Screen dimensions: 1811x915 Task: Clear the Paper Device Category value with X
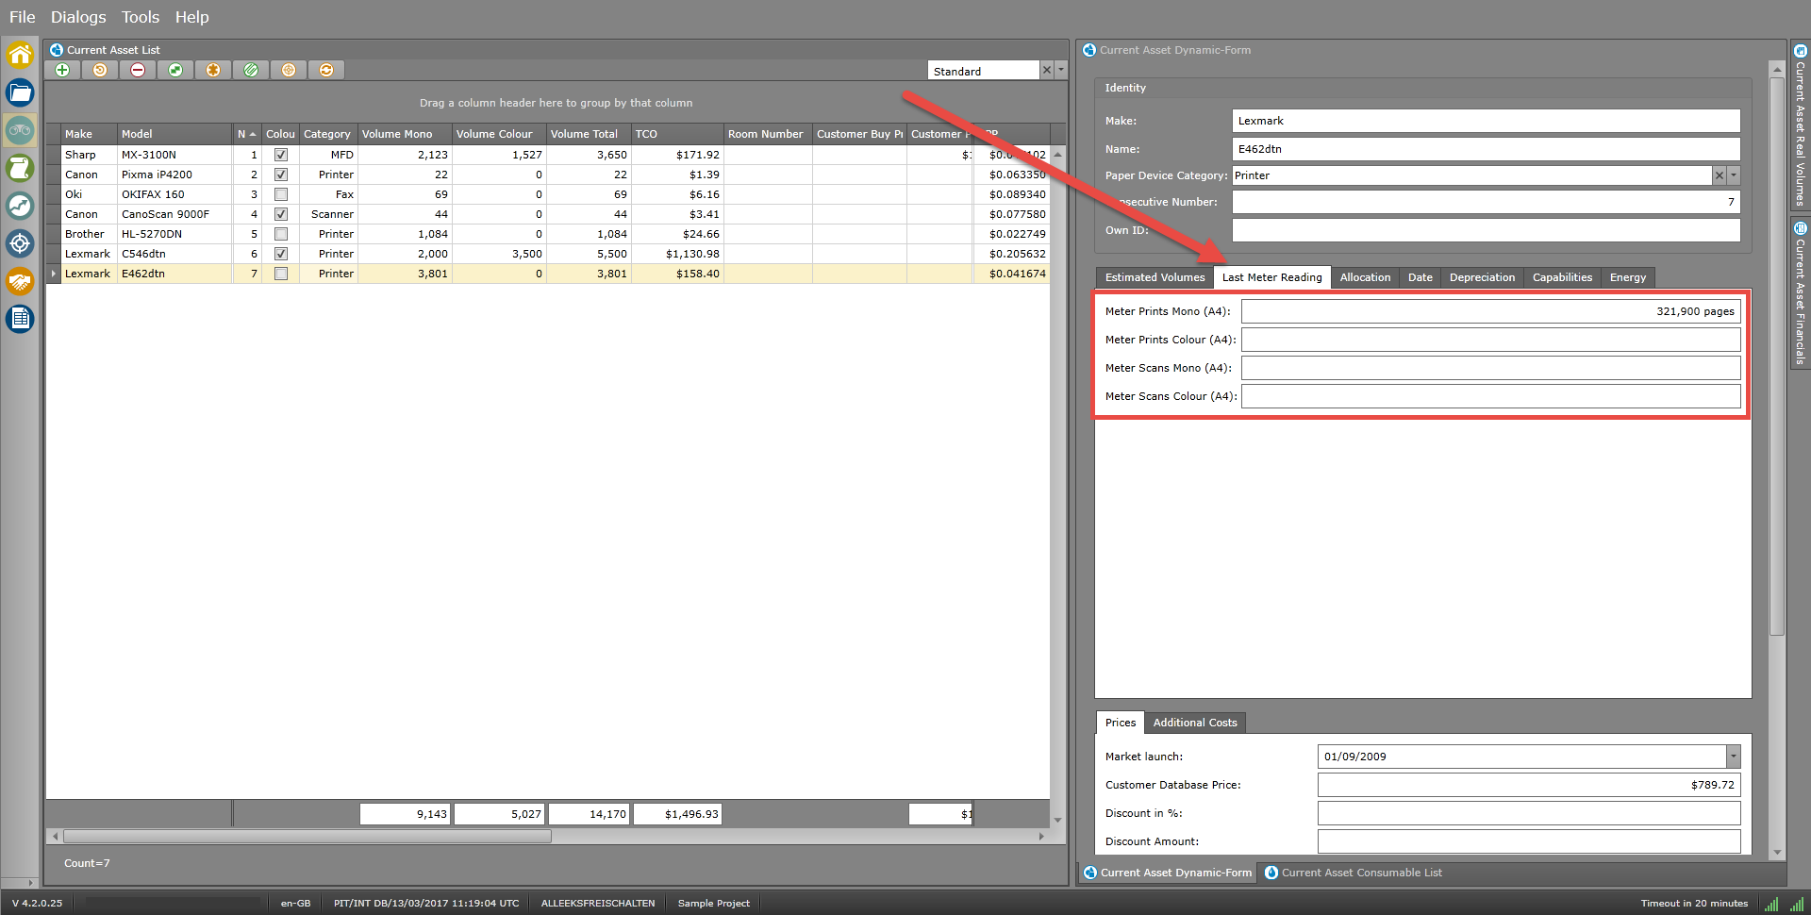coord(1720,175)
